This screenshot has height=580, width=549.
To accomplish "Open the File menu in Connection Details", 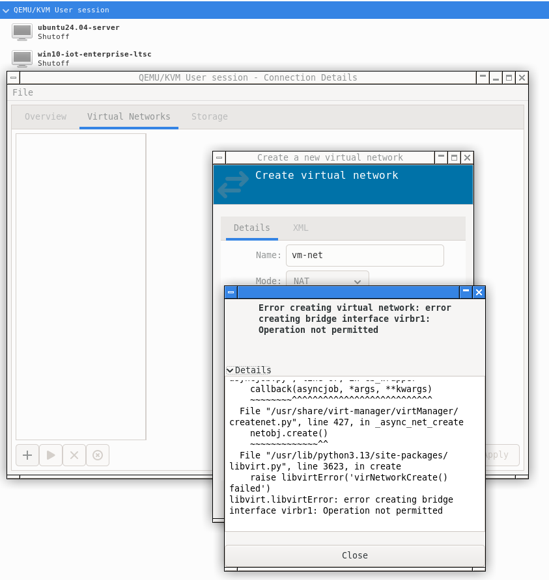I will click(x=23, y=92).
